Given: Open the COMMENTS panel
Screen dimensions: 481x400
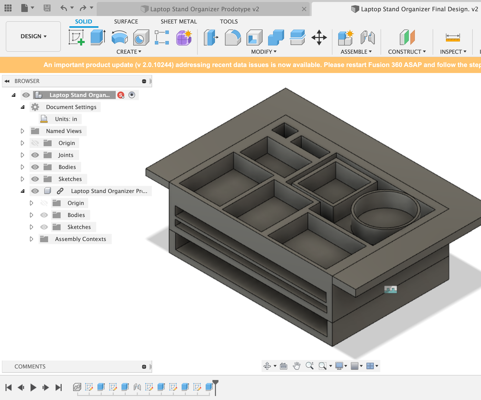Looking at the screenshot, I should point(30,366).
